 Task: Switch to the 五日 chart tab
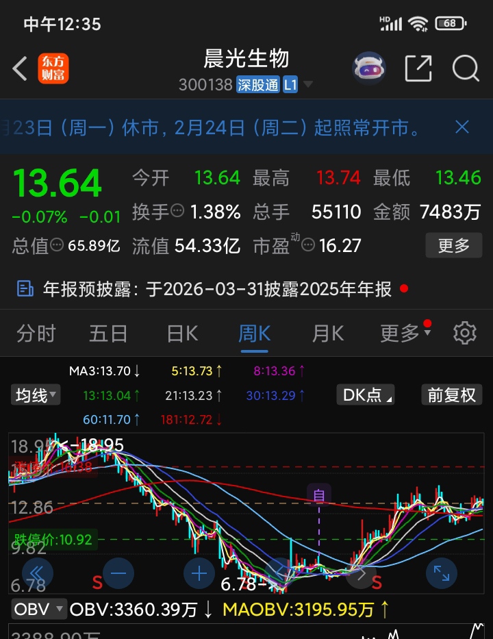(108, 334)
